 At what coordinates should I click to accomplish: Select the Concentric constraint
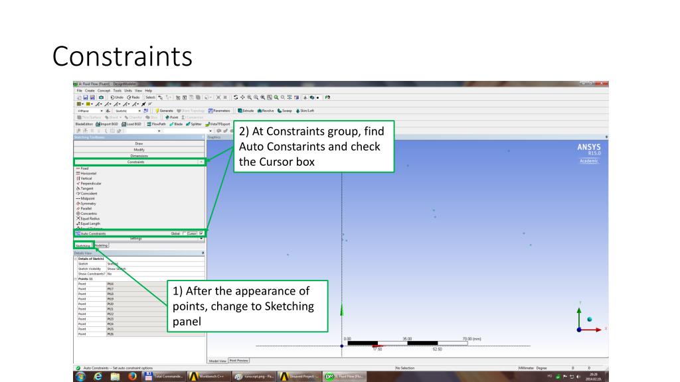point(87,214)
